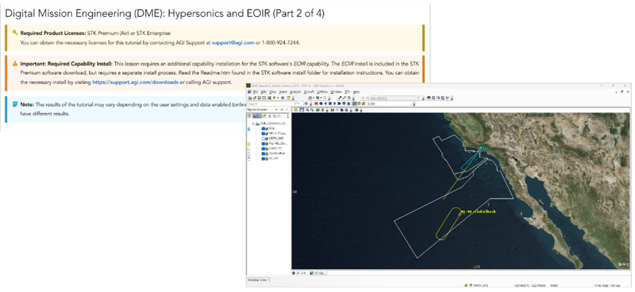Image resolution: width=635 pixels, height=292 pixels.
Task: Click the first icon in Object Browser toolbar
Action: pyautogui.click(x=249, y=116)
